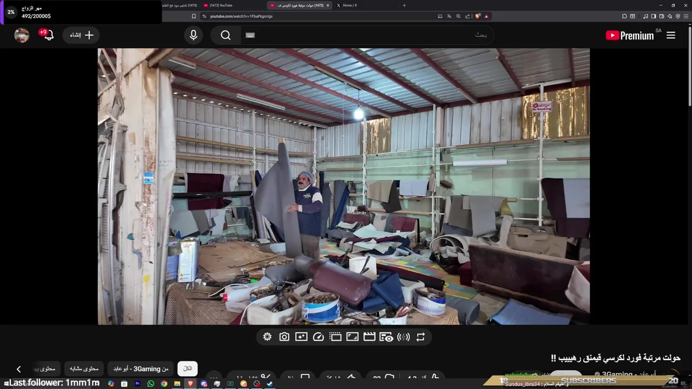Open the browser main menu icon

(686, 16)
